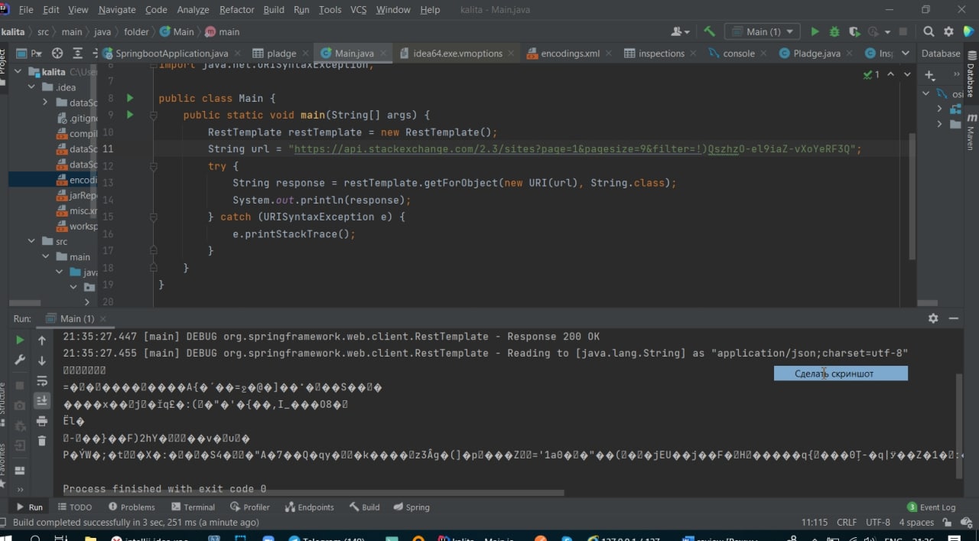
Task: Open inspections checkmark widget in editor
Action: [872, 74]
